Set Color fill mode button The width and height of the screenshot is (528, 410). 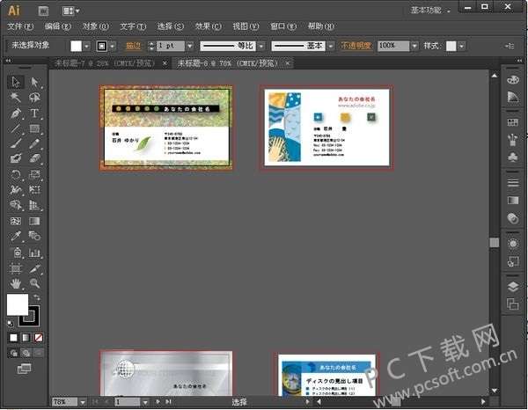pyautogui.click(x=13, y=338)
